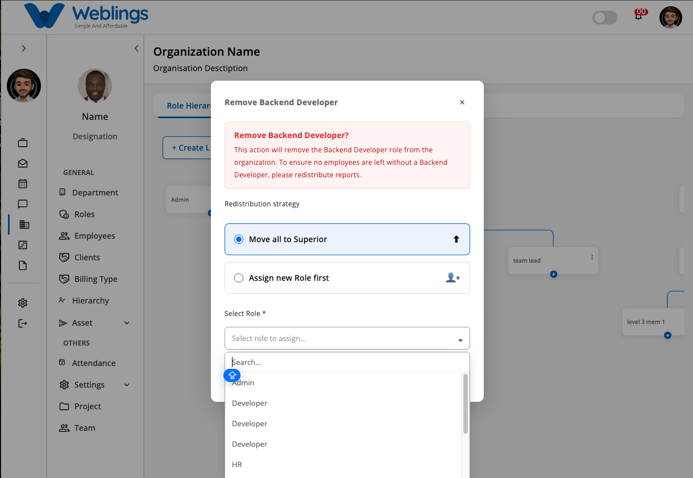The image size is (693, 478).
Task: Focus the Search field in the role dropdown
Action: pos(347,362)
